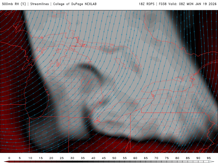Screen dimensions: 218x163
Task: Click the "18Z RDPS" model run label
Action: click(x=147, y=4)
